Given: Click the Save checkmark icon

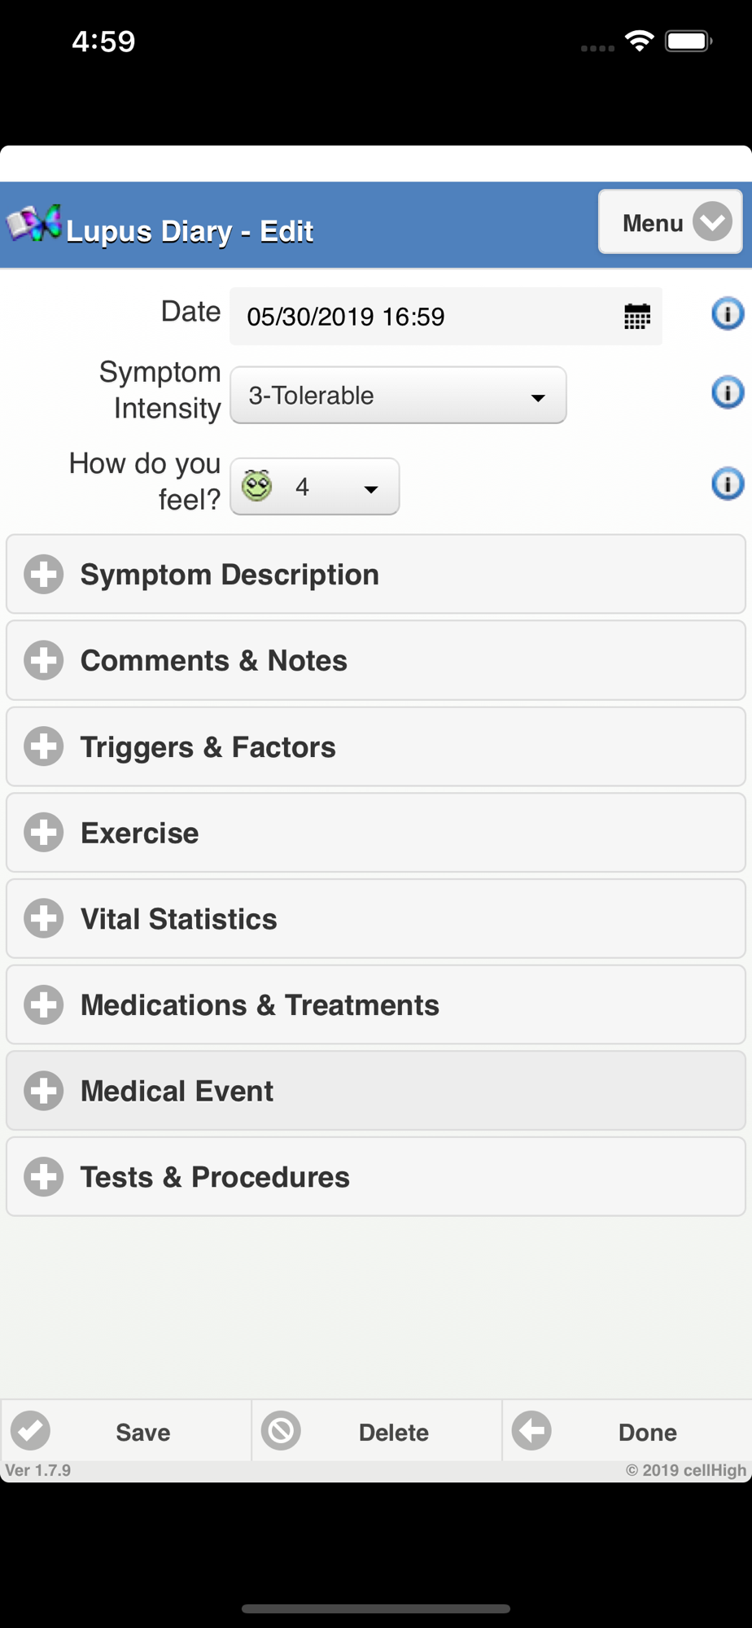Looking at the screenshot, I should point(31,1430).
